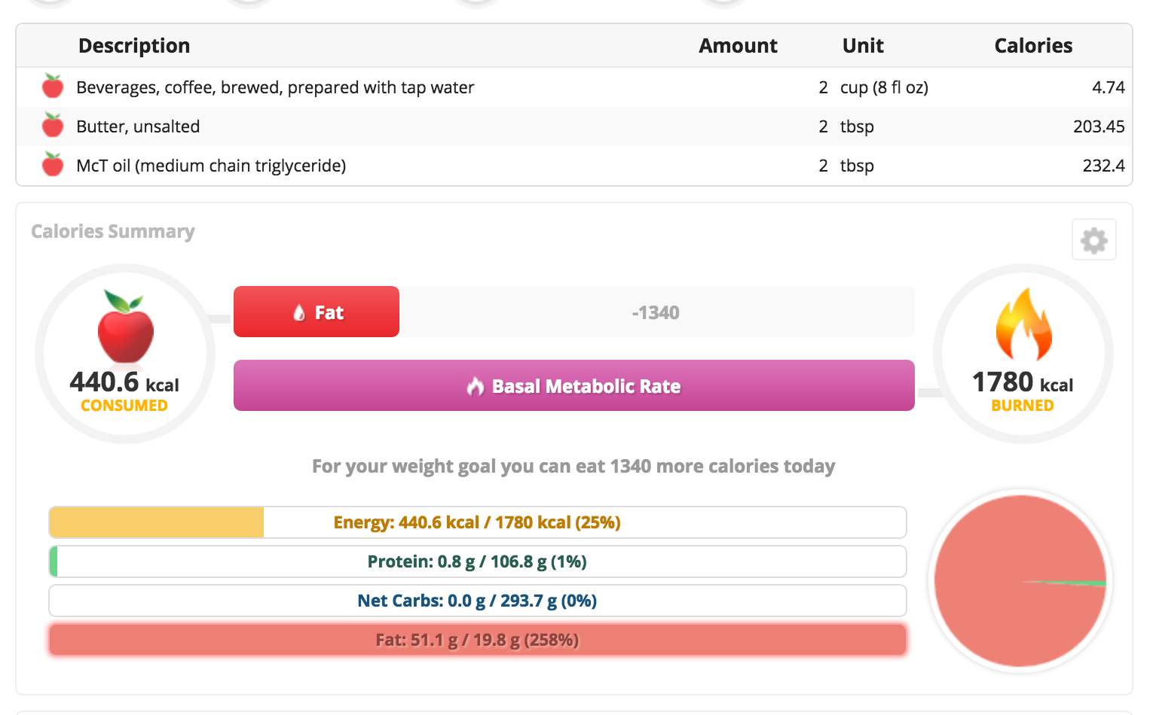Viewport: 1156px width, 715px height.
Task: Click the Net Carbs progress bar
Action: [478, 601]
